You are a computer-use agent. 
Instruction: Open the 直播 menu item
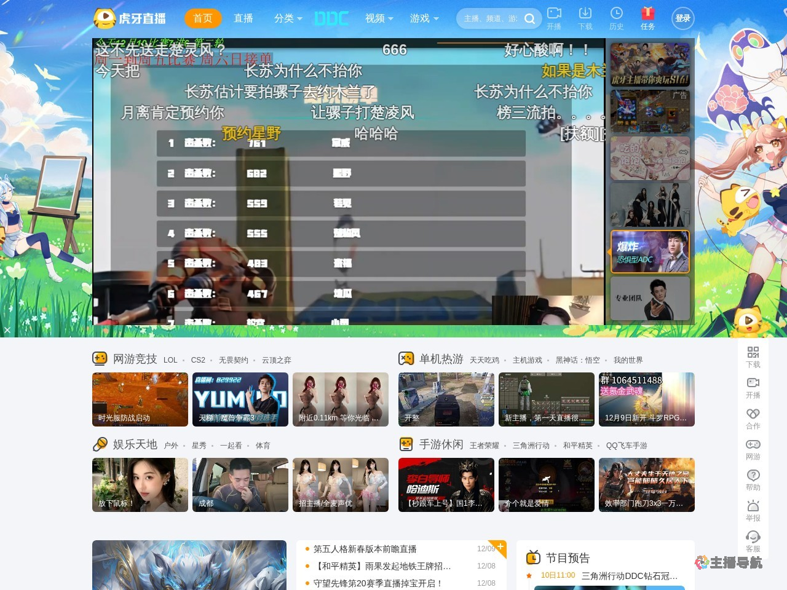click(243, 18)
